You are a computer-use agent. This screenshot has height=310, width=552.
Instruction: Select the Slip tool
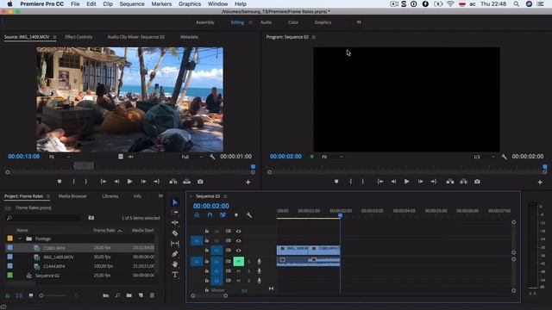[x=174, y=243]
